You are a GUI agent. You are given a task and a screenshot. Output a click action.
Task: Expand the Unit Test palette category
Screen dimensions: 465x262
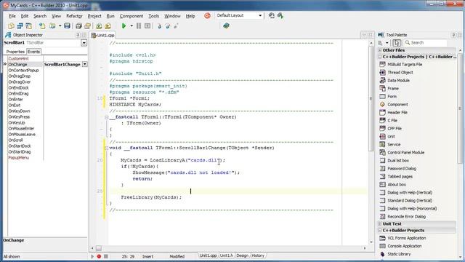(379, 223)
